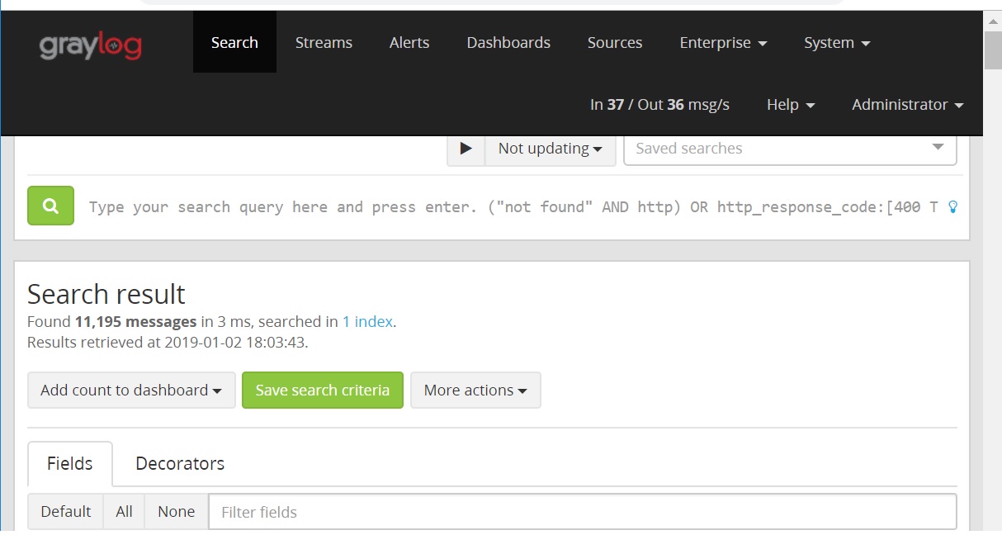Click scrollbar up arrow
The width and height of the screenshot is (1002, 535).
click(994, 20)
